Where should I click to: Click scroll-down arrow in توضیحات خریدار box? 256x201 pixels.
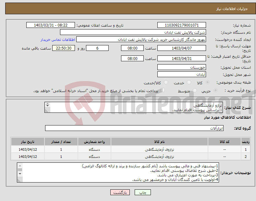pos(20,173)
